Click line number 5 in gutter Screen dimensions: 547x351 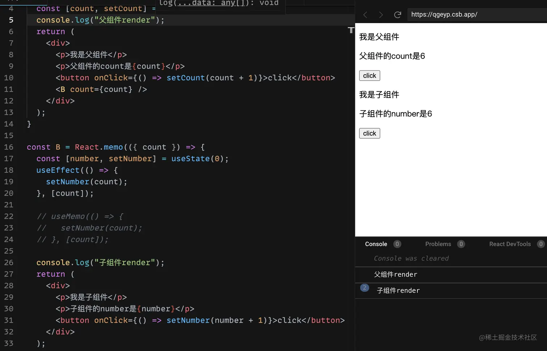(11, 20)
